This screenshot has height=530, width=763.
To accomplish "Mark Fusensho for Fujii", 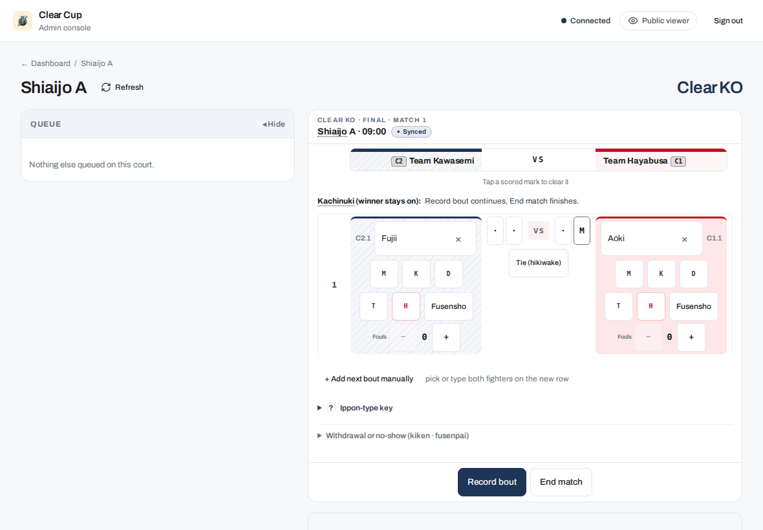I will 448,306.
